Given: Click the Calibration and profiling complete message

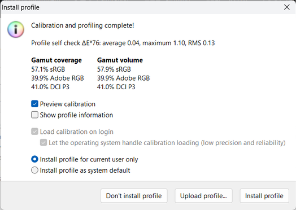Looking at the screenshot, I should (x=82, y=25).
